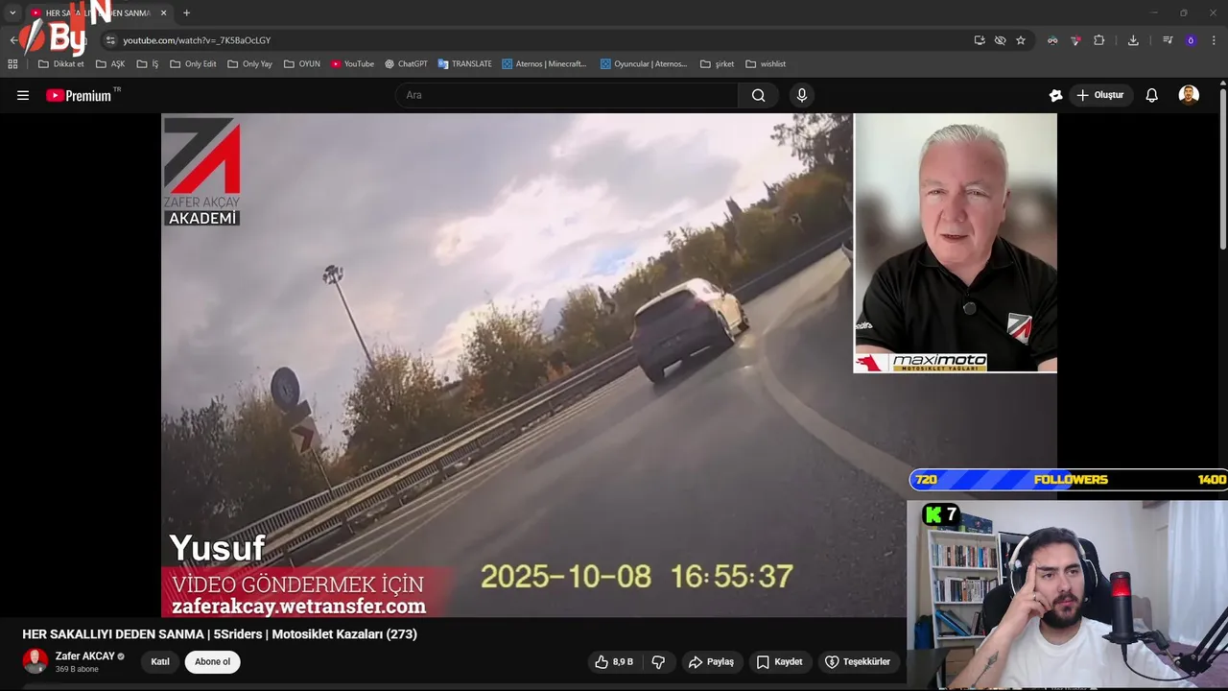The image size is (1228, 691).
Task: Open the browser downloads icon
Action: (1133, 40)
